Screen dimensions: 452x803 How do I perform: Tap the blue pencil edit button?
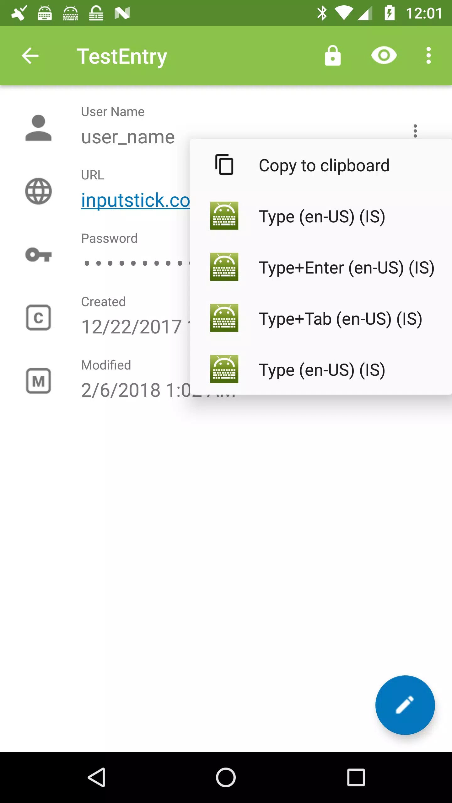(405, 705)
